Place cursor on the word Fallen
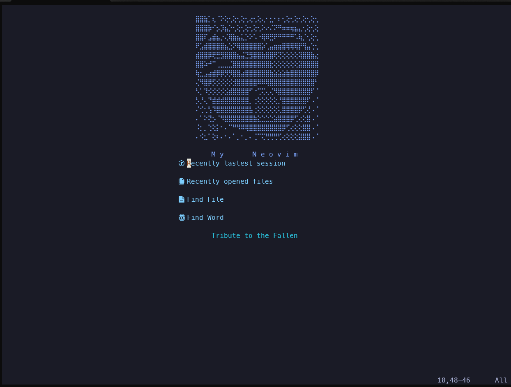511x387 pixels. click(x=285, y=236)
